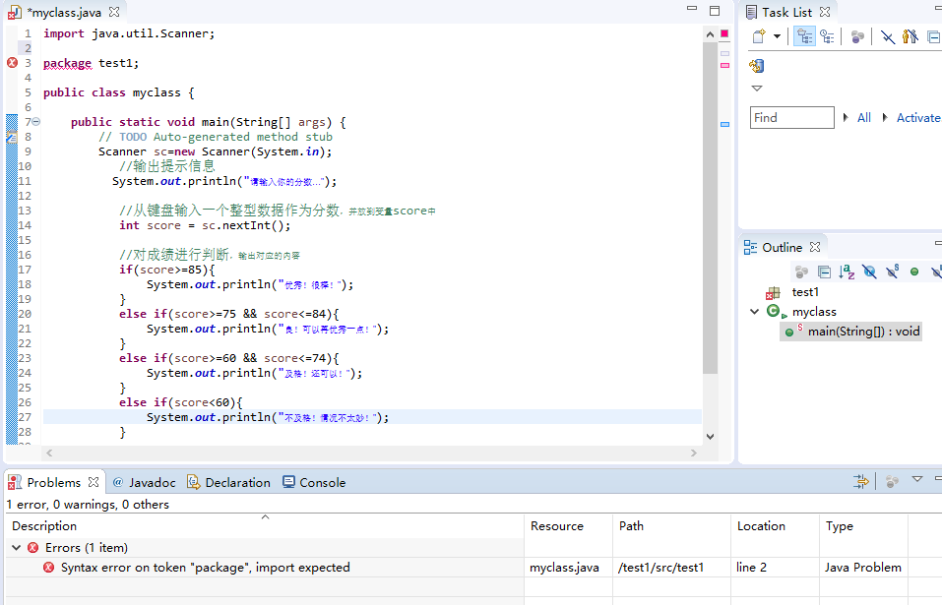Toggle Hide Static Members in Outline
Image resolution: width=942 pixels, height=605 pixels.
pos(892,272)
